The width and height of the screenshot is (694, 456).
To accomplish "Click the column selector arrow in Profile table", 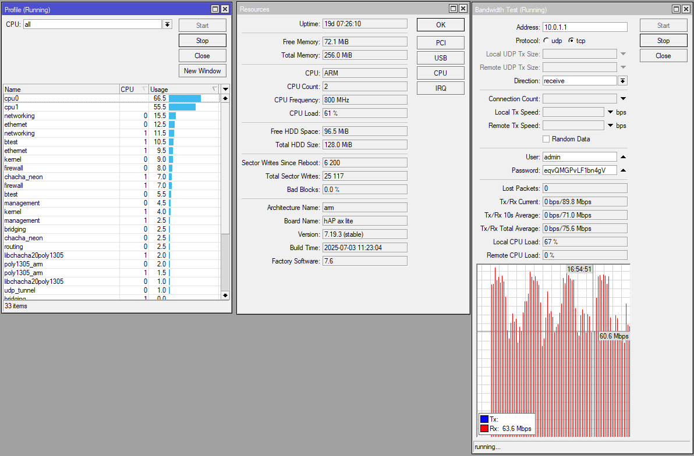I will [x=226, y=89].
